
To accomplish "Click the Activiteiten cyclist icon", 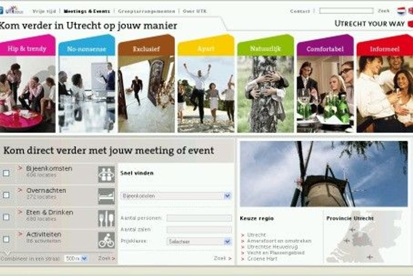I will pyautogui.click(x=106, y=240).
